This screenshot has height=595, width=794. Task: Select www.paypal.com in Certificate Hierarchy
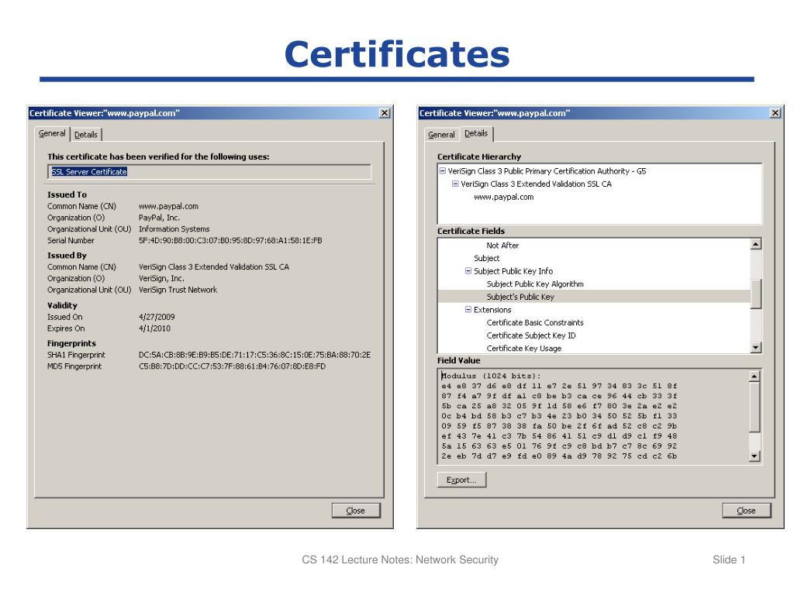[x=504, y=197]
